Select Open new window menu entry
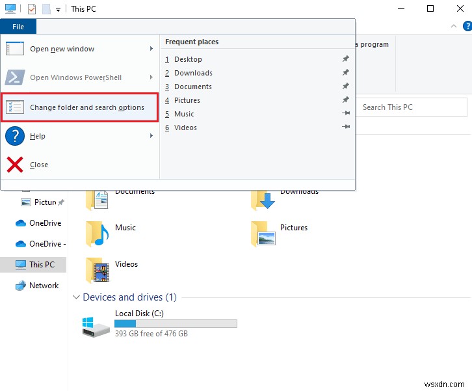The image size is (472, 391). 80,49
